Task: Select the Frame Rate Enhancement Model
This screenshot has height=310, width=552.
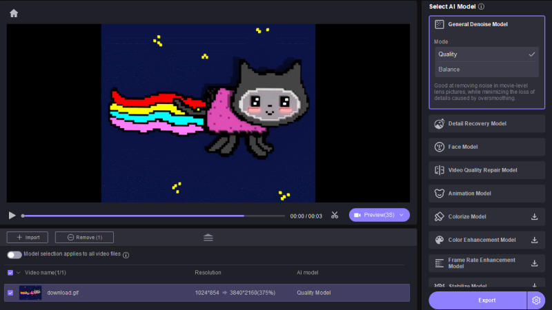Action: coord(487,263)
